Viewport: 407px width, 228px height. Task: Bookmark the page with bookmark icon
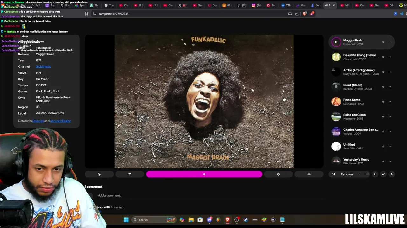pyautogui.click(x=86, y=14)
